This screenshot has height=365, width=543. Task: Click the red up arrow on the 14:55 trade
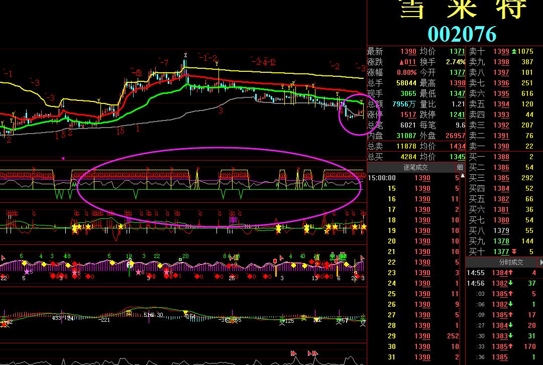click(x=511, y=273)
